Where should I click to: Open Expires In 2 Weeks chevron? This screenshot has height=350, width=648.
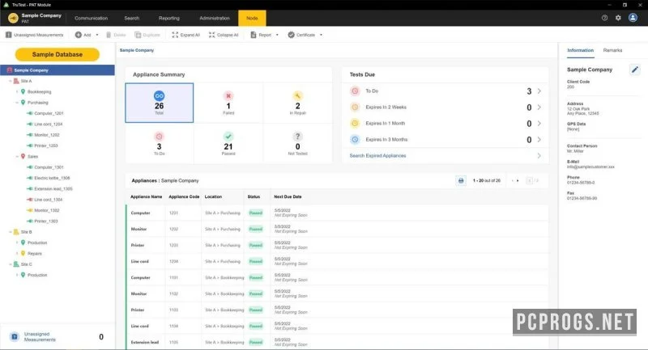(x=539, y=108)
